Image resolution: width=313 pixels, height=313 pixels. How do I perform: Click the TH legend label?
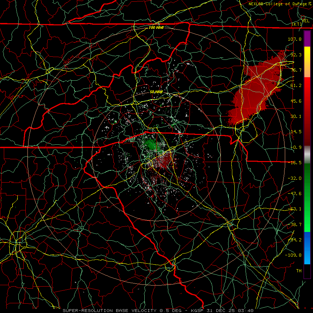299,271
